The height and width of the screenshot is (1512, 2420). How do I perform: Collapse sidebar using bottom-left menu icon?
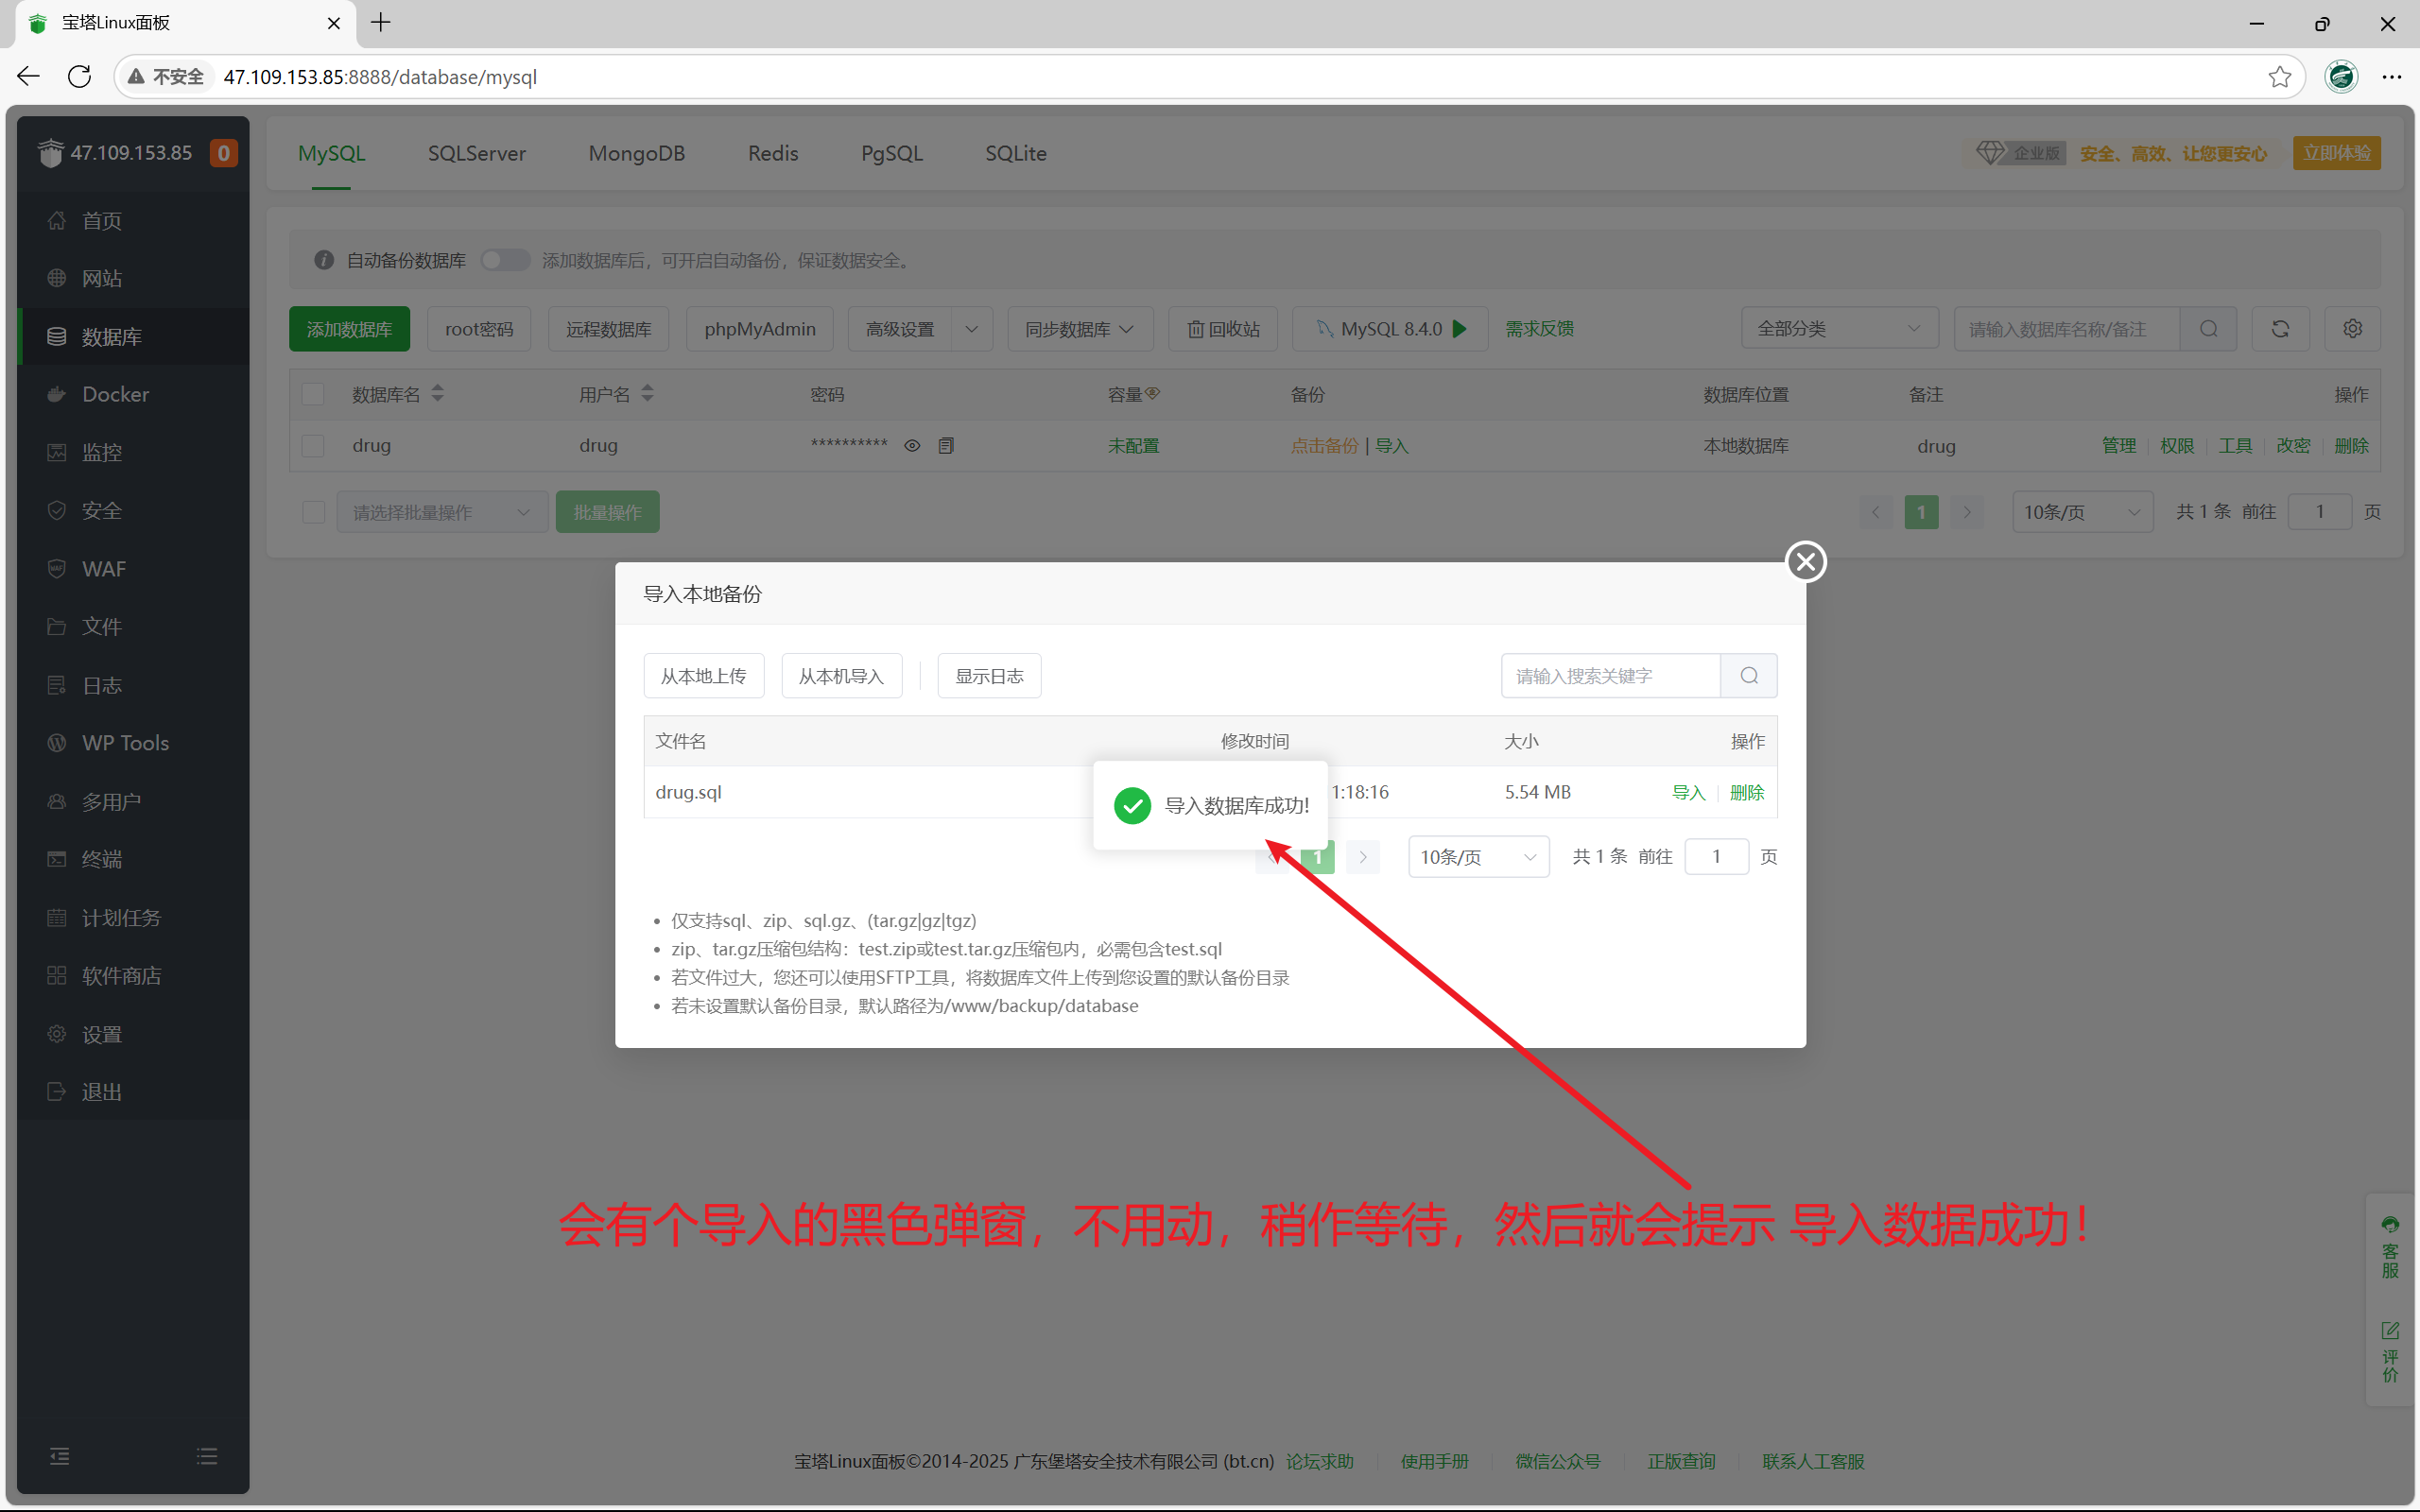(x=60, y=1456)
